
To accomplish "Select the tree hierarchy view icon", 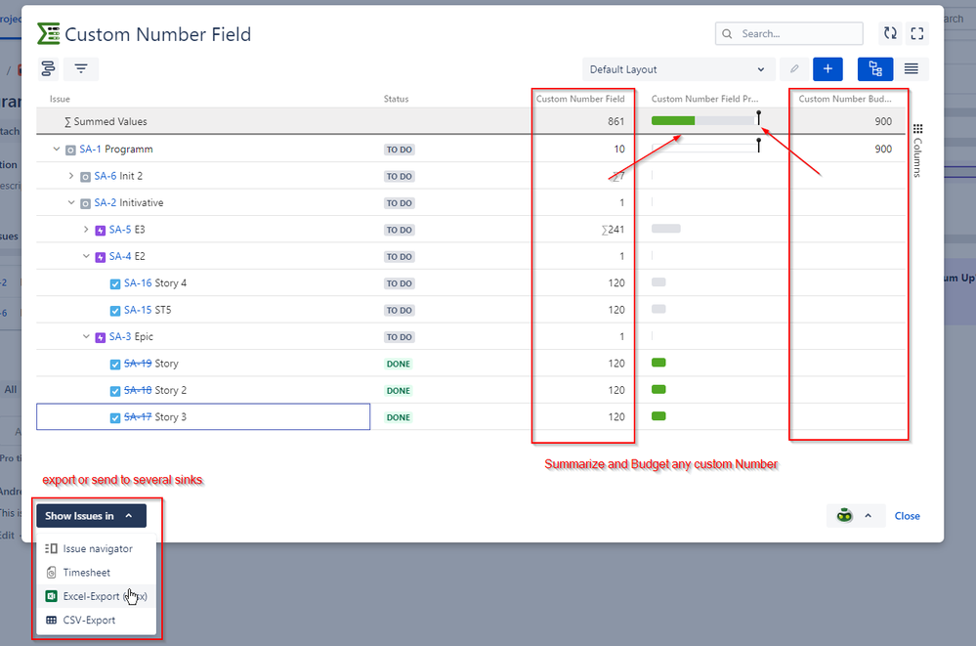I will pos(875,69).
